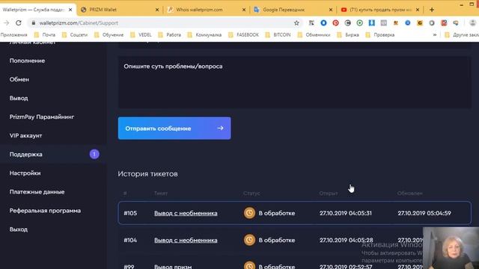Click Выход to log out

click(19, 229)
